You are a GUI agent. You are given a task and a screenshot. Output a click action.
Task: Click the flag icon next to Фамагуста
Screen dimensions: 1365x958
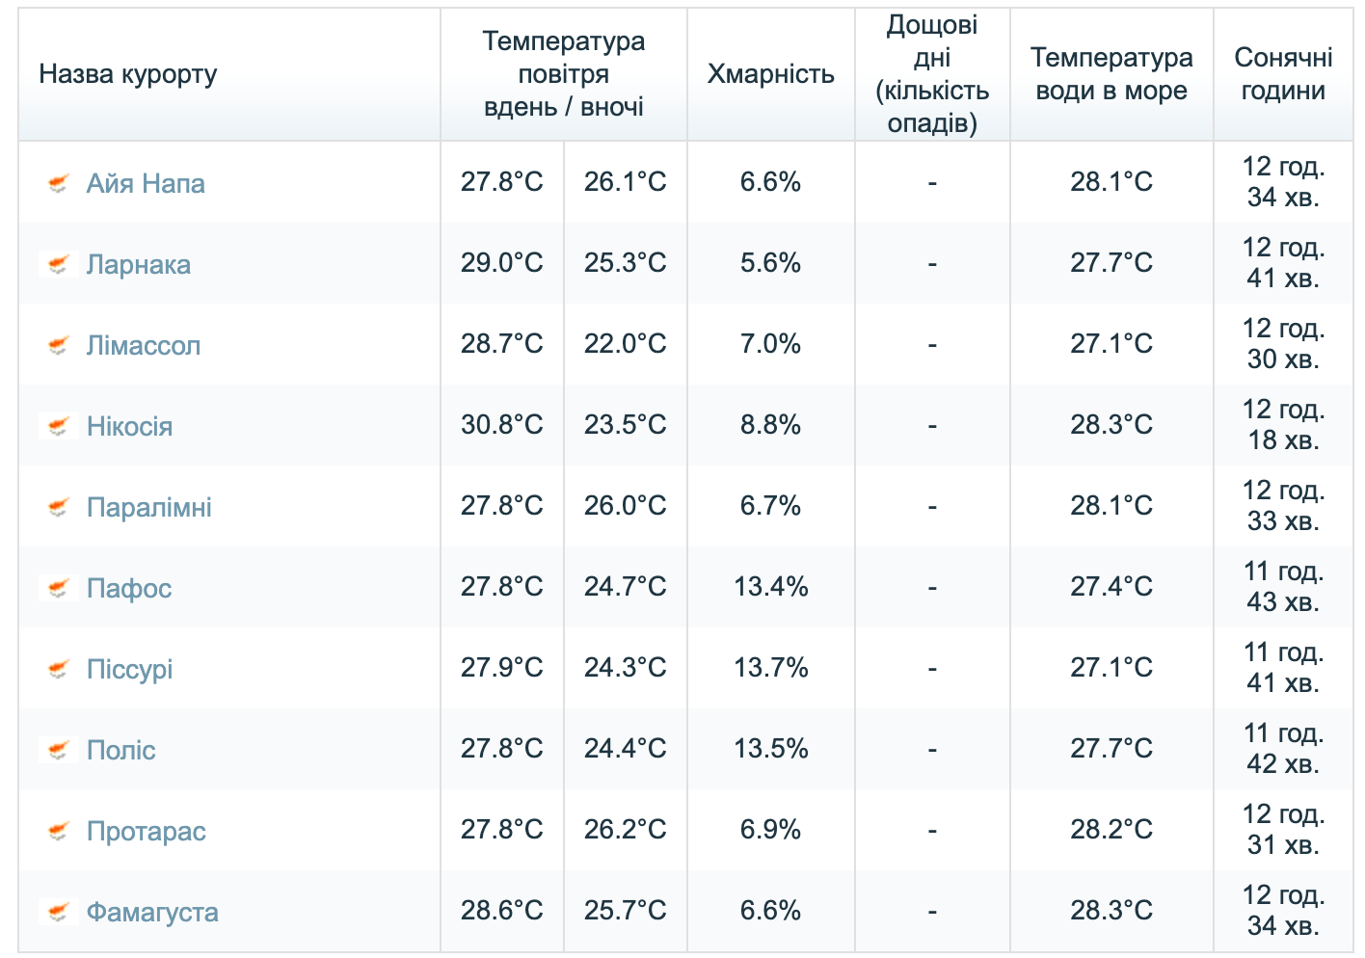click(59, 912)
